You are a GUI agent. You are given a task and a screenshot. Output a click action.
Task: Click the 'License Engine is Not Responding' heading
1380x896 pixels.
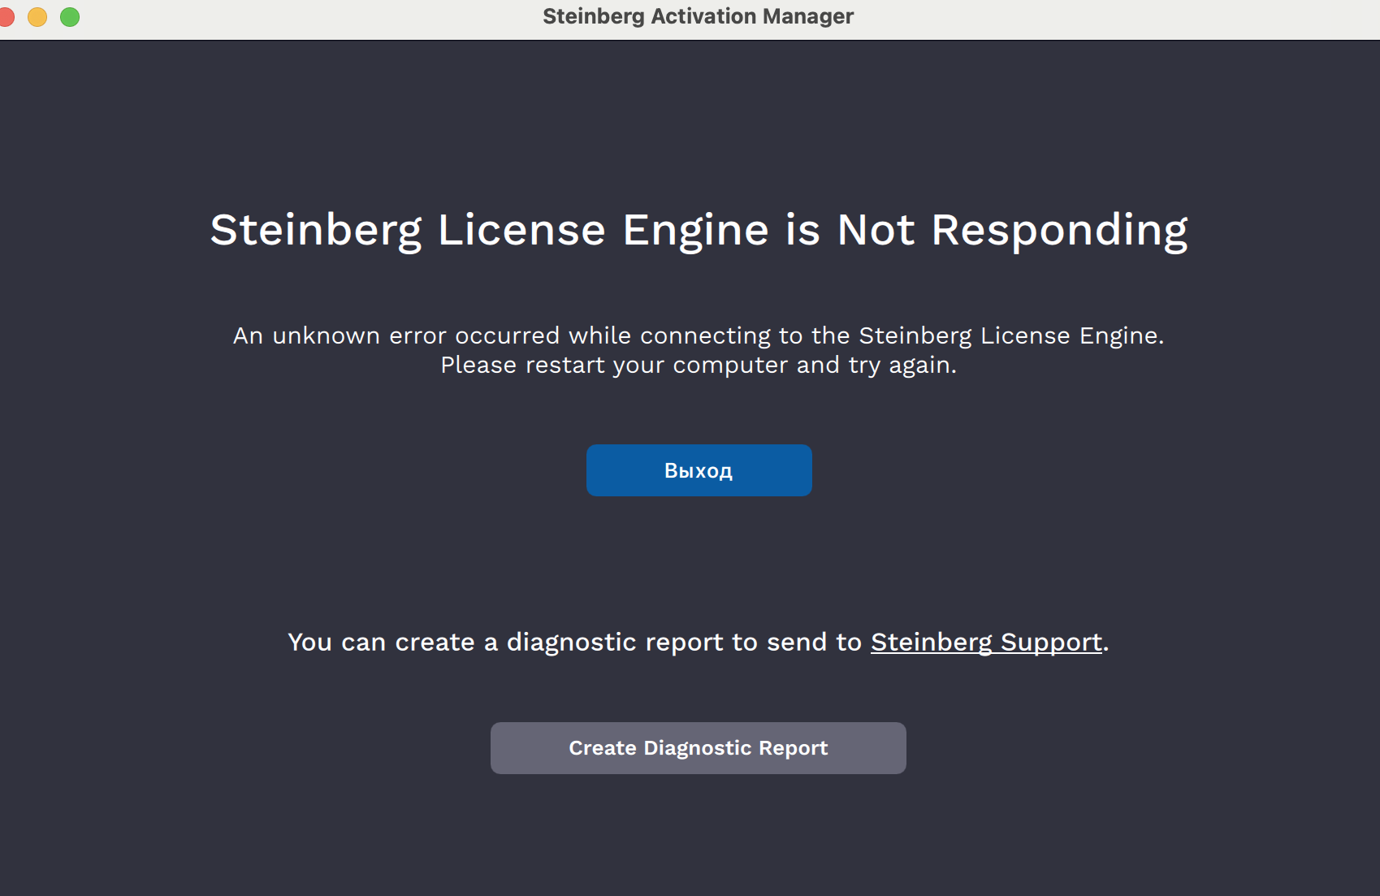coord(699,230)
